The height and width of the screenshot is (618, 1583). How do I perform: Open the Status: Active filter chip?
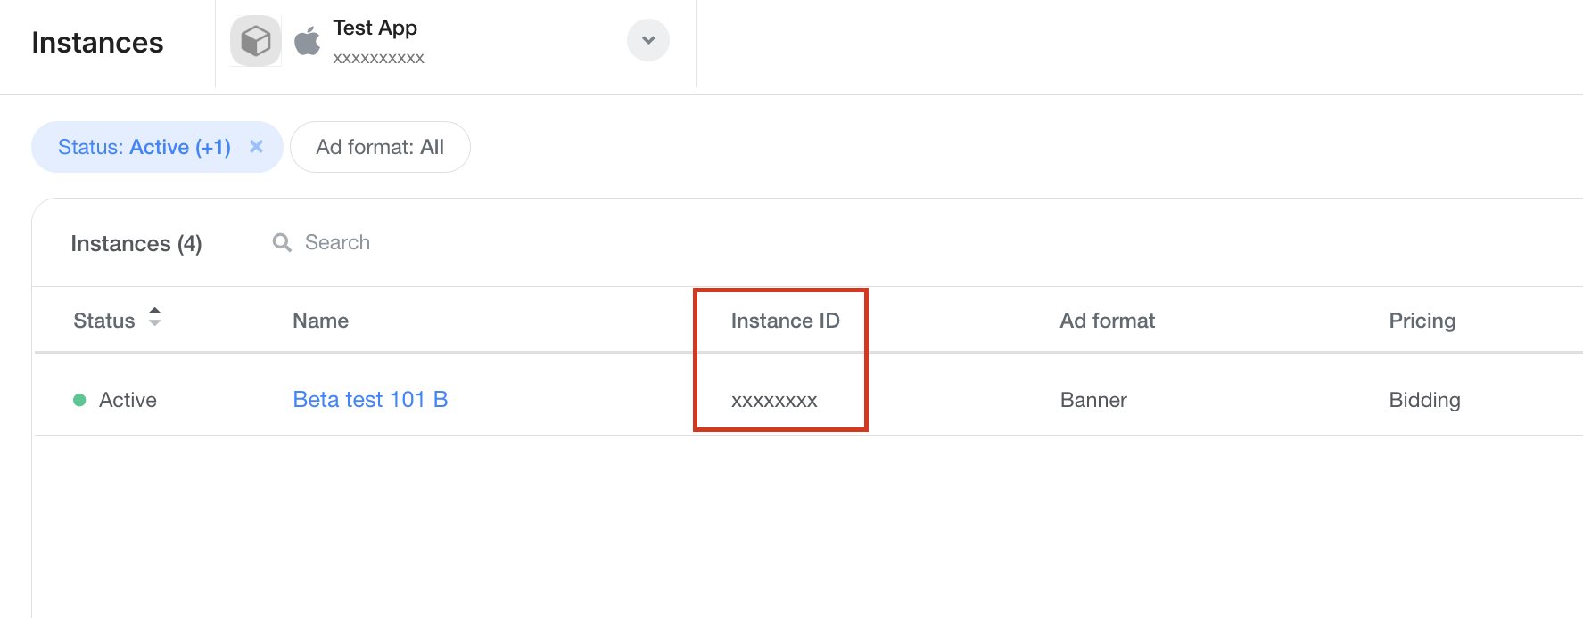144,147
